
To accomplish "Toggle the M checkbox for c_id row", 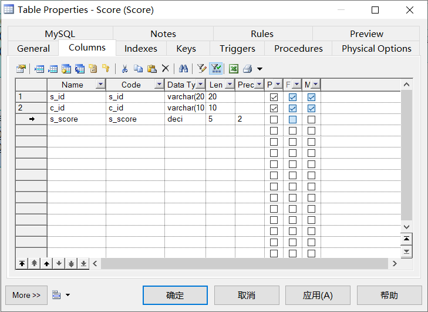I will click(x=311, y=108).
